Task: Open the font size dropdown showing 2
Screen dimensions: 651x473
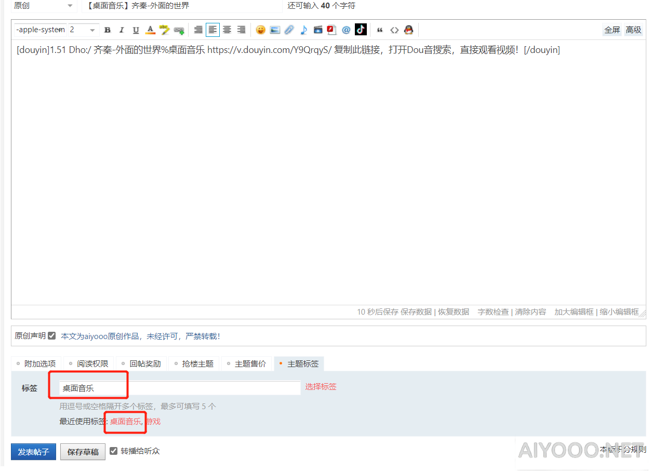Action: tap(83, 30)
